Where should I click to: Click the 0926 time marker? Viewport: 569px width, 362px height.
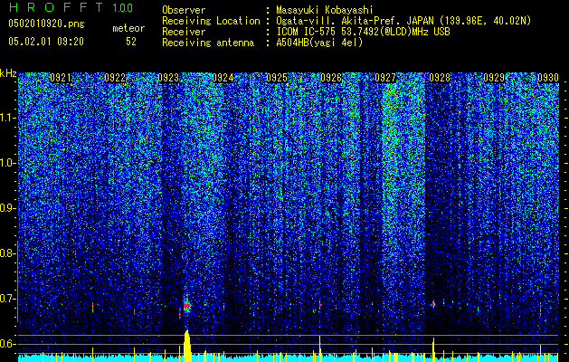[331, 78]
